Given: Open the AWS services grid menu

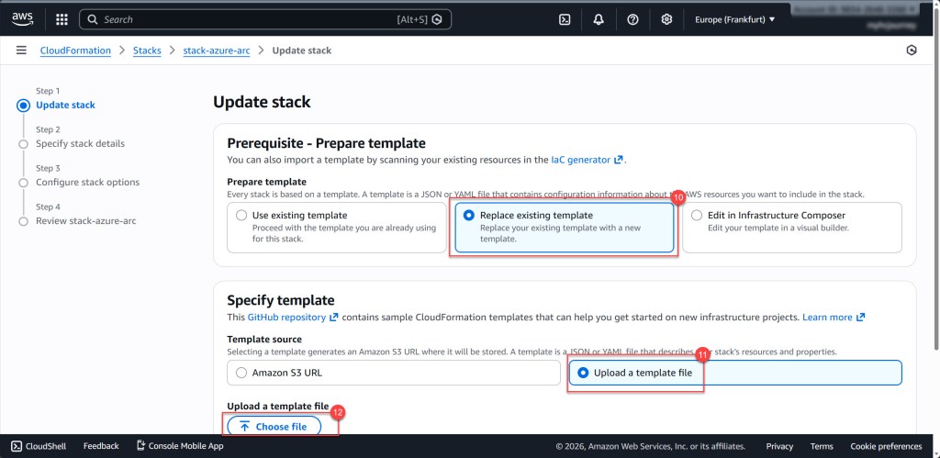Looking at the screenshot, I should (62, 19).
